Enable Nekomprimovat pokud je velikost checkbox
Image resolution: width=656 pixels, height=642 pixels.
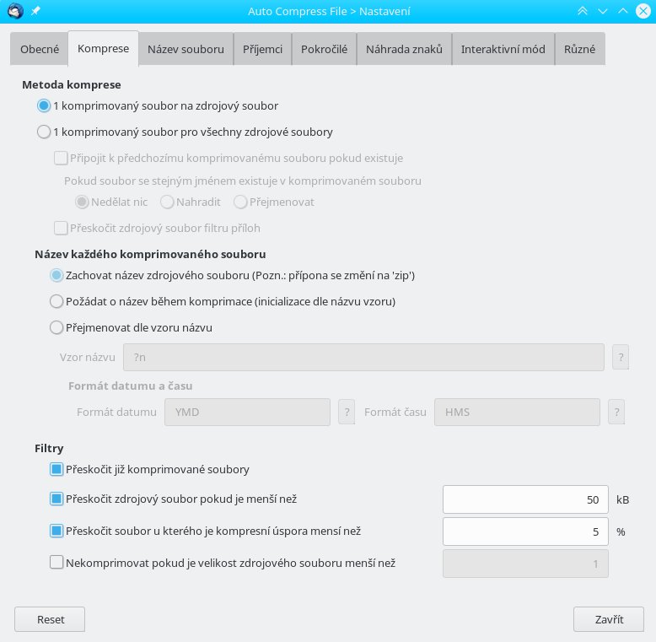coord(56,562)
